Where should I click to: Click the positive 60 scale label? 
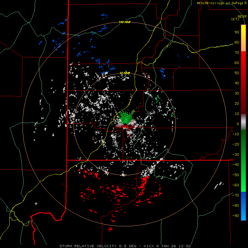[237, 63]
